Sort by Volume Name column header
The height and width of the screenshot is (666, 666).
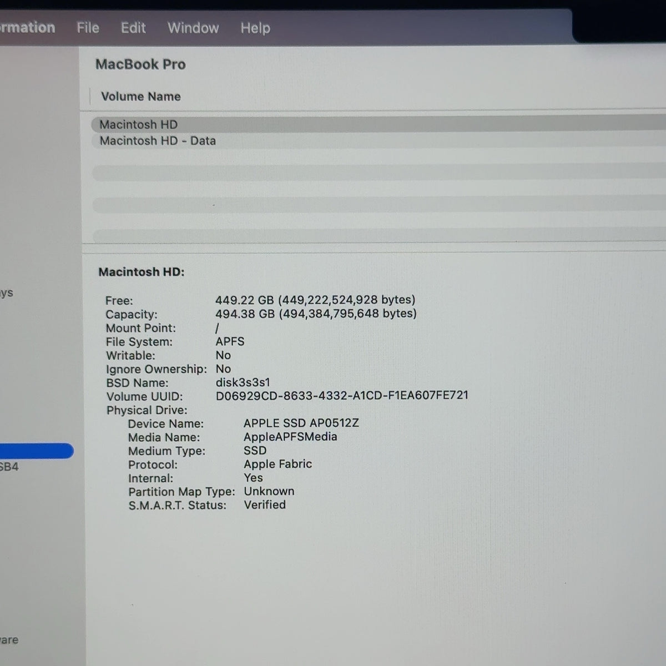(x=141, y=97)
